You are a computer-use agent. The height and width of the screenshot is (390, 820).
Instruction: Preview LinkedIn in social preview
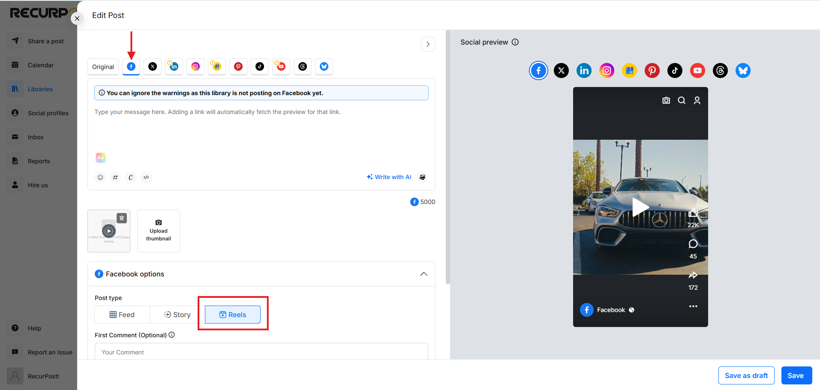[x=584, y=70]
